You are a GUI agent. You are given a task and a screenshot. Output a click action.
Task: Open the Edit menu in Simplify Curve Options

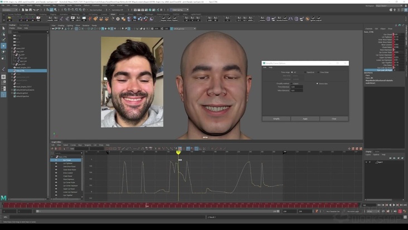[x=265, y=67]
